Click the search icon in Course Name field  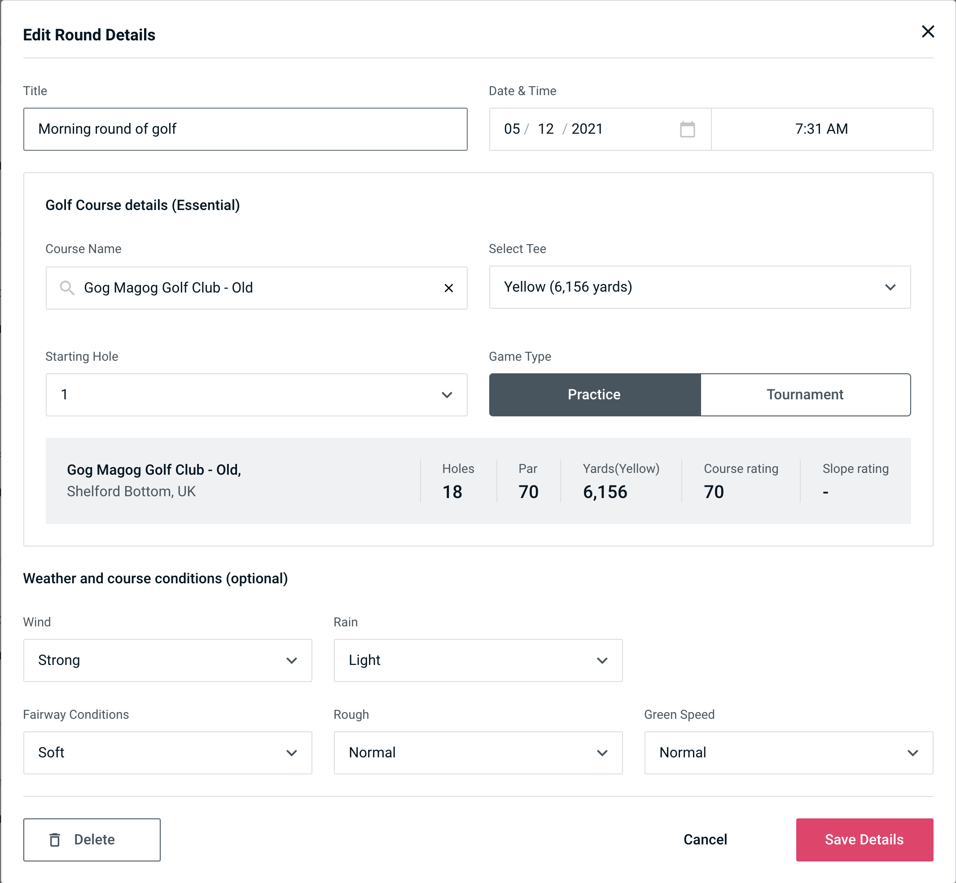point(66,287)
